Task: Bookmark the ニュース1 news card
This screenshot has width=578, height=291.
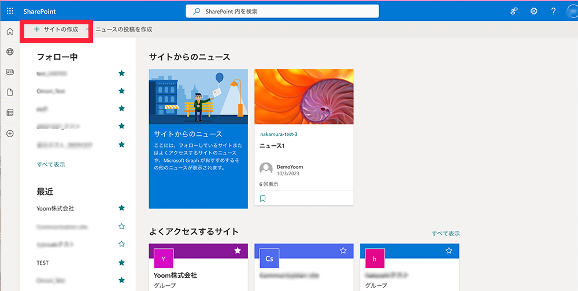Action: coord(263,199)
